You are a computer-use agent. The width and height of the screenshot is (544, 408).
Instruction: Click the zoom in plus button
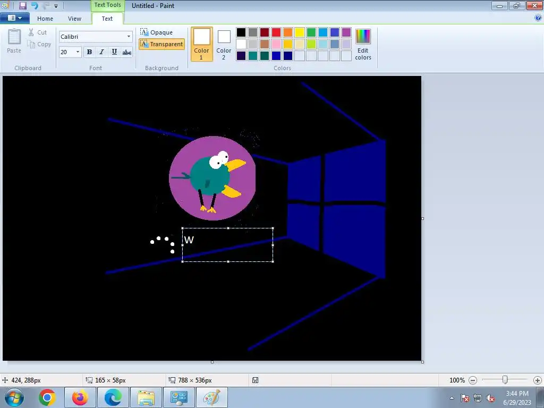(538, 380)
